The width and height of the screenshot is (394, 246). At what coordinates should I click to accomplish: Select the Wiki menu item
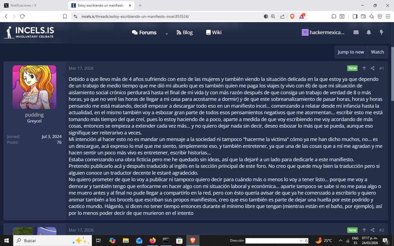(x=214, y=32)
